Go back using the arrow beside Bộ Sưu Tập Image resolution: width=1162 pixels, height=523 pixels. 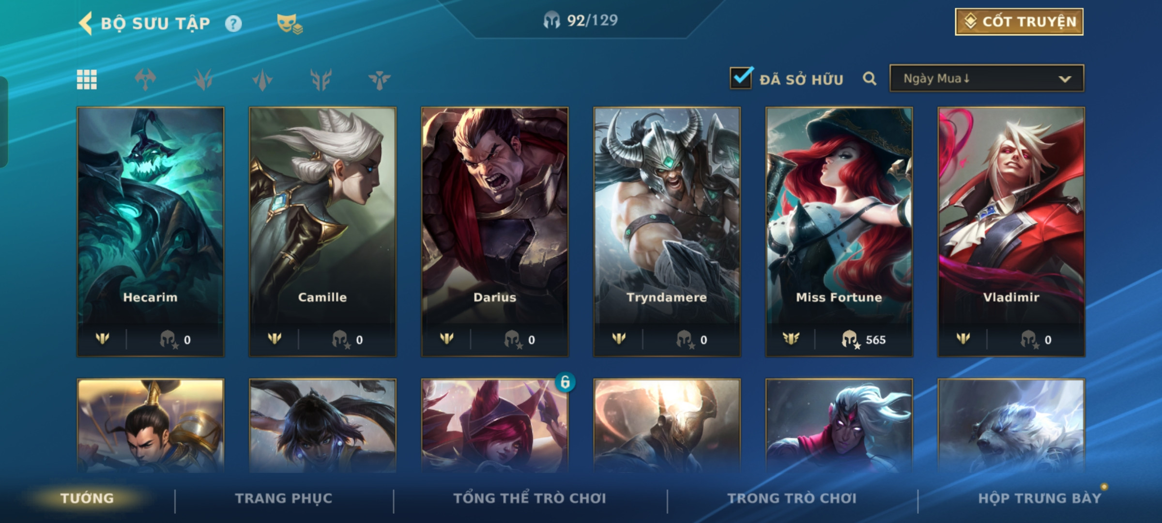point(86,23)
